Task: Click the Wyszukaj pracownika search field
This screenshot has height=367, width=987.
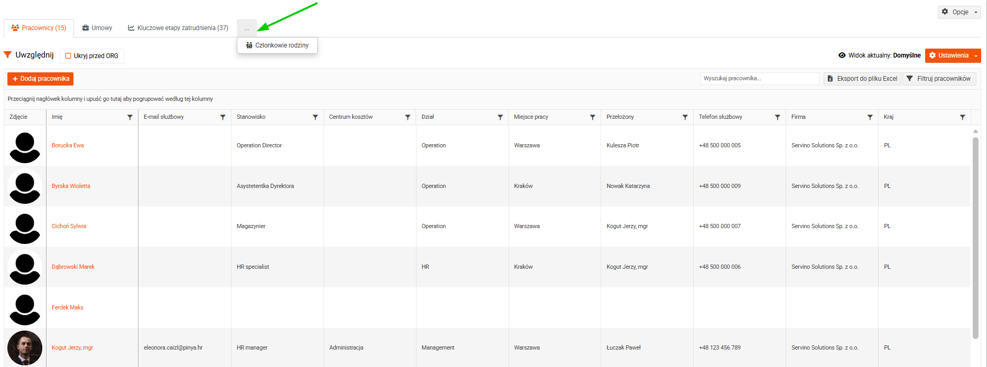Action: (760, 78)
